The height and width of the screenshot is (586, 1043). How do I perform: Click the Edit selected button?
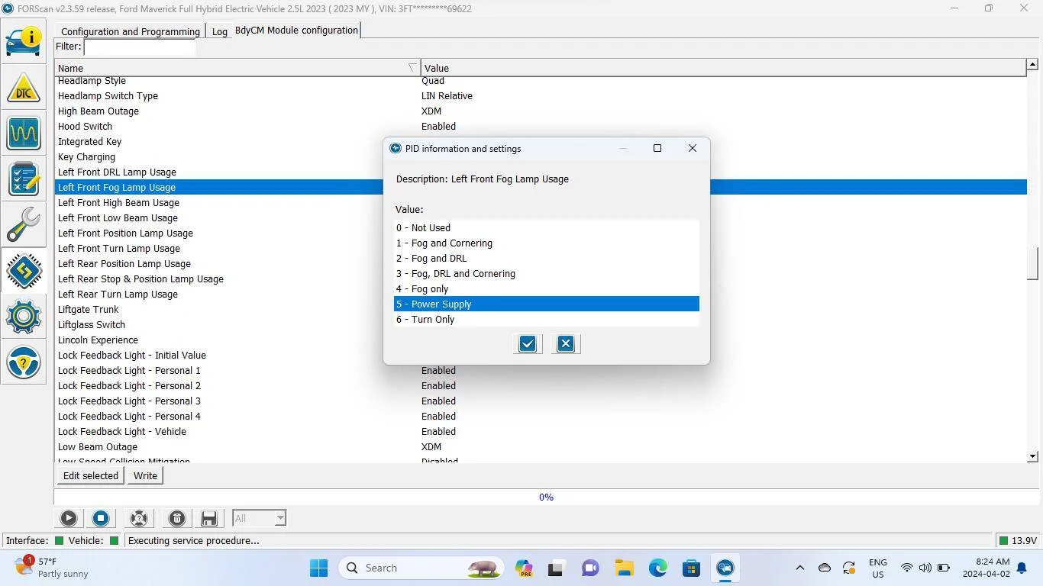pos(91,475)
